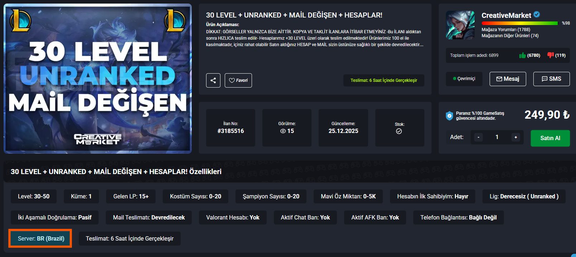Select the İki Aşamalı Doğrulama: Pasif tag
The height and width of the screenshot is (257, 576).
click(x=55, y=218)
